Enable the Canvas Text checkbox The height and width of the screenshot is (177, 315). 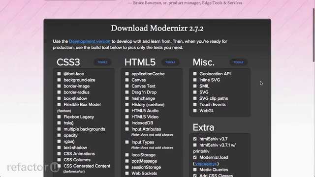(127, 86)
